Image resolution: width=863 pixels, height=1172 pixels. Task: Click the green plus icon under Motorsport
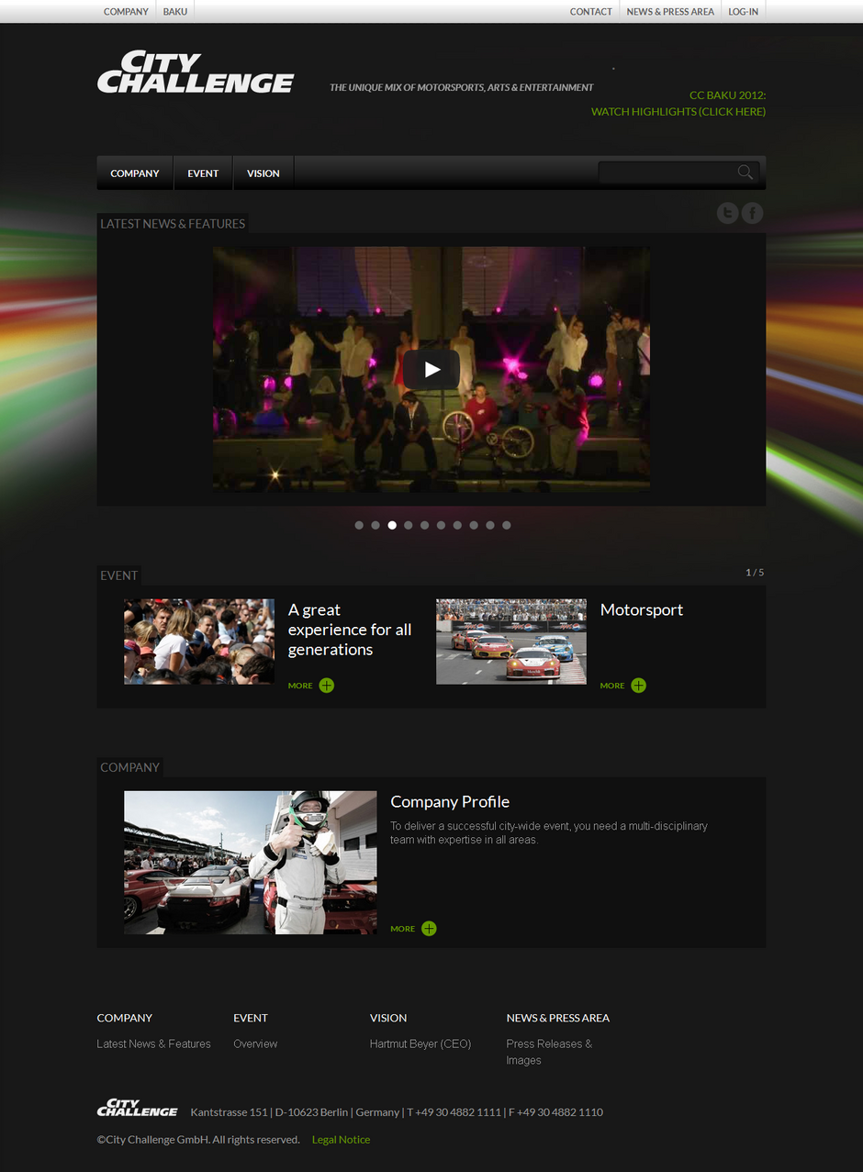(x=639, y=686)
